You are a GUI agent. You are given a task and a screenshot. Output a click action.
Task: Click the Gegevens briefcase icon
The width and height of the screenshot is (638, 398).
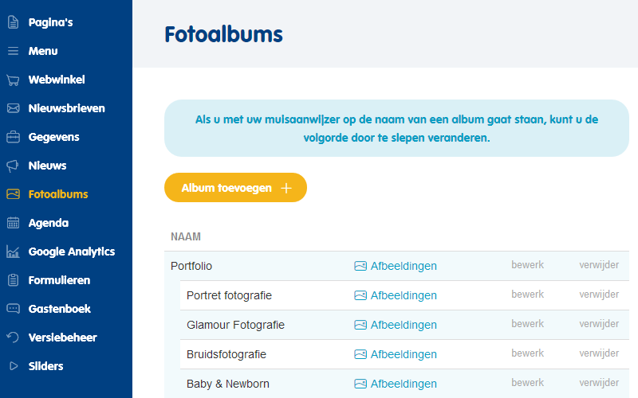13,137
